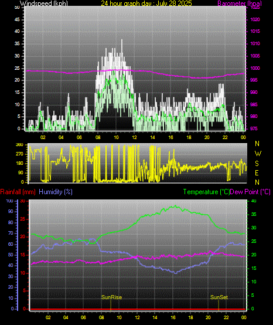
Task: Select the Rainfall (mm) legend label
Action: [x=18, y=192]
